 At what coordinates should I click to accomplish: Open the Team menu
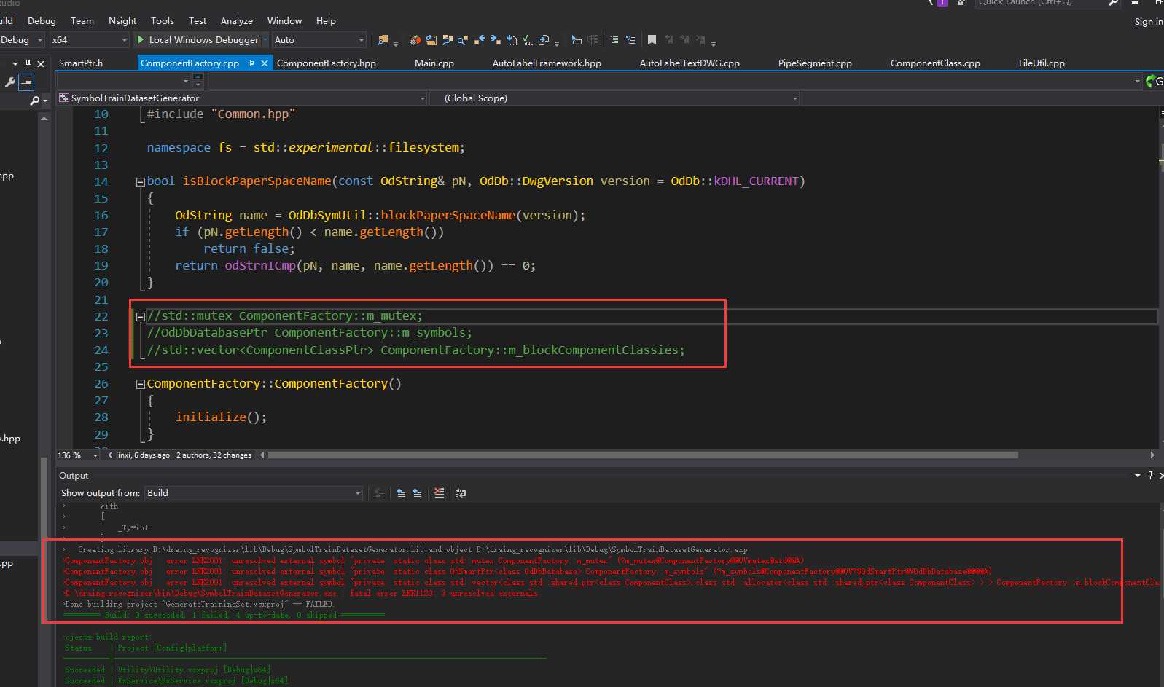coord(82,21)
